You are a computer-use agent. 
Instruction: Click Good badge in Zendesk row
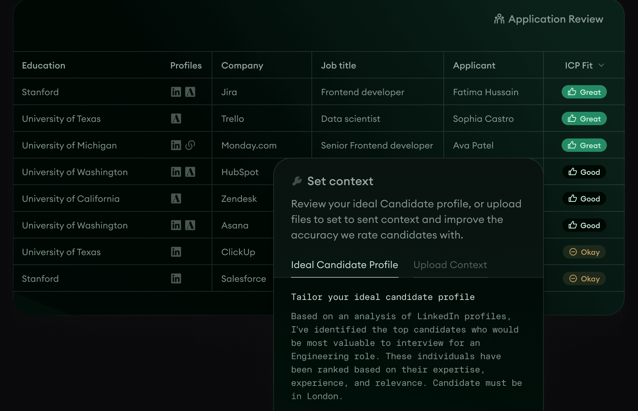584,198
